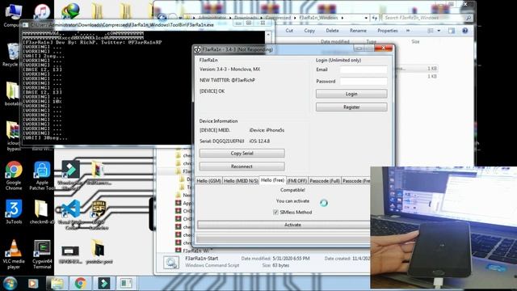Focus the Password input field
The image size is (517, 291).
tap(364, 81)
